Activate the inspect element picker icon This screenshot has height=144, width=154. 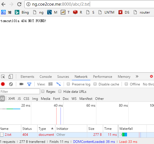tap(3, 77)
